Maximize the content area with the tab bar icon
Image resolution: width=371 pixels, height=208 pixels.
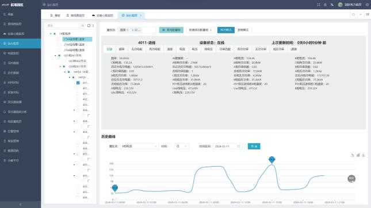coord(368,15)
